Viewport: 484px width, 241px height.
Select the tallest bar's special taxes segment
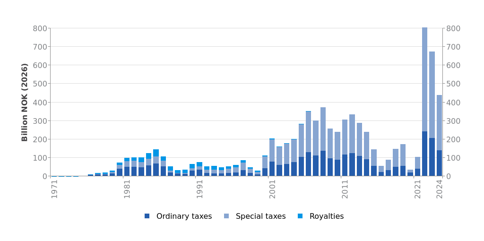coord(424,79)
